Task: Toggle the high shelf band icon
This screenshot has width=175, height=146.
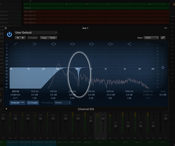Action: (129, 44)
